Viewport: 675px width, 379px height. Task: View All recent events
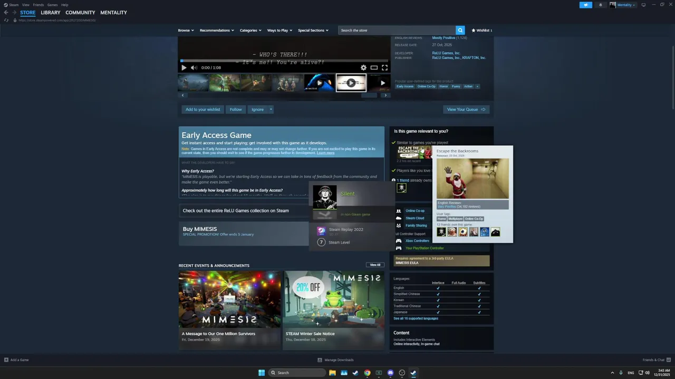[x=375, y=265]
